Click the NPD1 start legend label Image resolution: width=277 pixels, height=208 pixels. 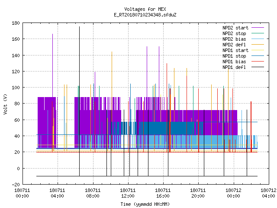pos(235,50)
